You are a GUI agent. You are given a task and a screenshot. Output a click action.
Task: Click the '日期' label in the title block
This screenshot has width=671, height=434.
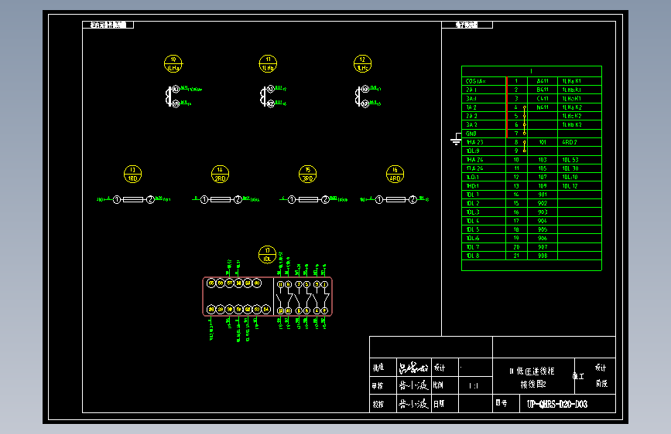click(439, 404)
